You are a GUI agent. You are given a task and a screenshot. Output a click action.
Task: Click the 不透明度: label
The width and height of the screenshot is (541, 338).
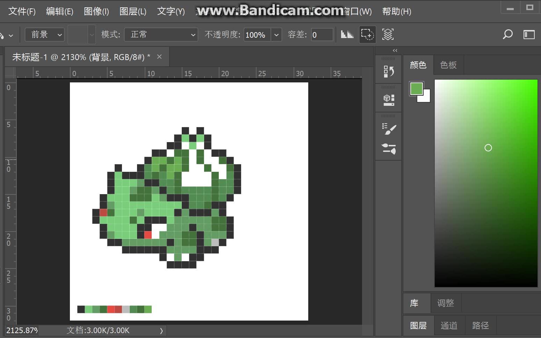click(222, 35)
